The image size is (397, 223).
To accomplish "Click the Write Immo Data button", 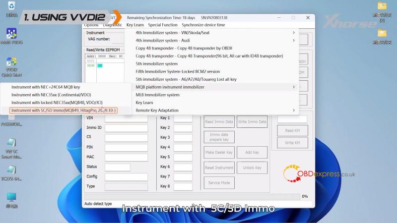I will 252,121.
